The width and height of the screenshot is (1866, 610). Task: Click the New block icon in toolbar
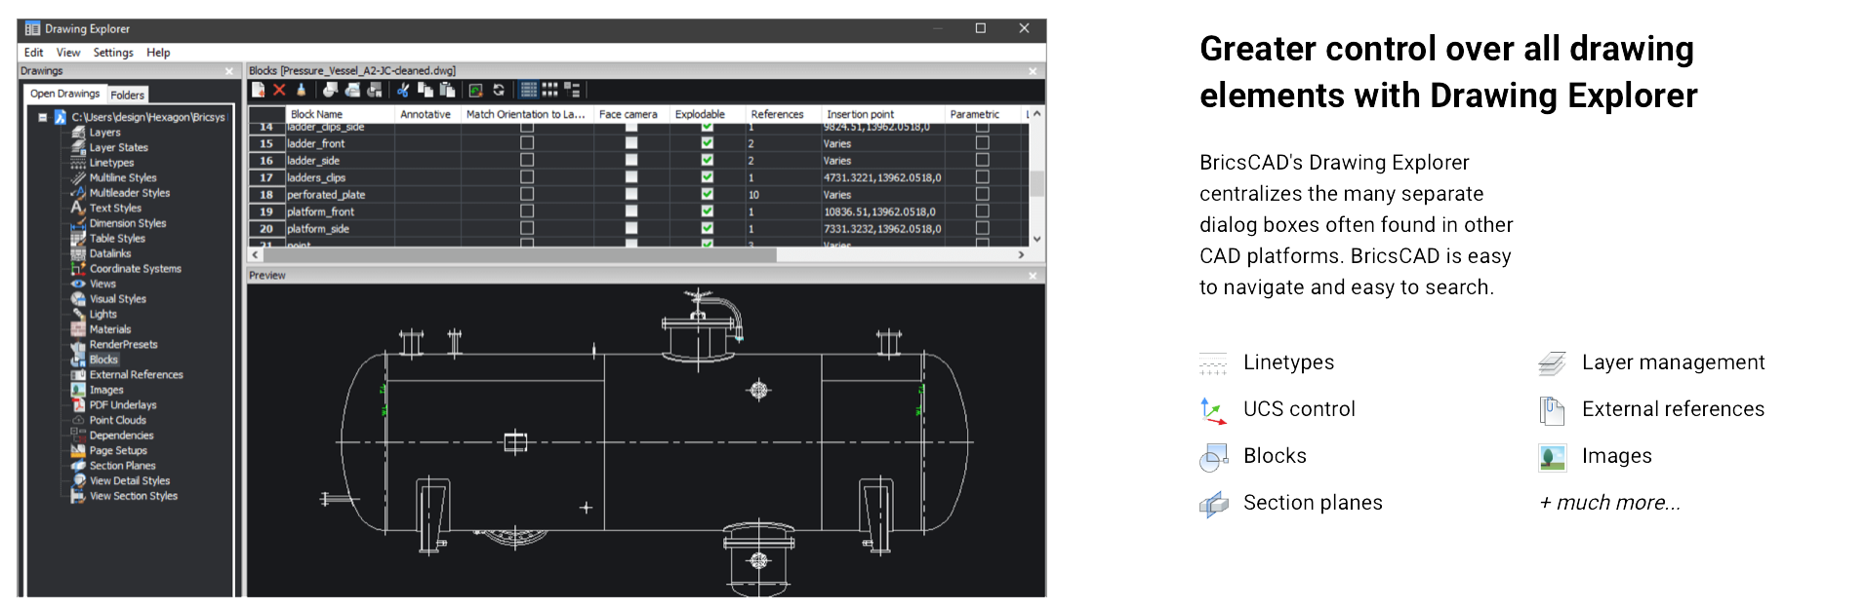tap(259, 90)
